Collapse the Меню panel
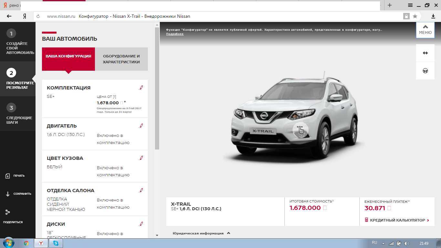The width and height of the screenshot is (441, 248). [x=425, y=30]
